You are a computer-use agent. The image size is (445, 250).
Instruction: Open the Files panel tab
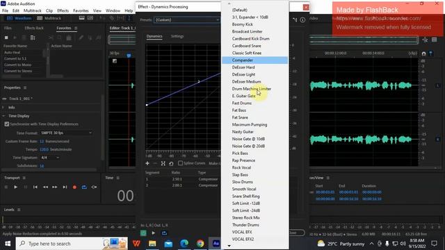(8, 28)
